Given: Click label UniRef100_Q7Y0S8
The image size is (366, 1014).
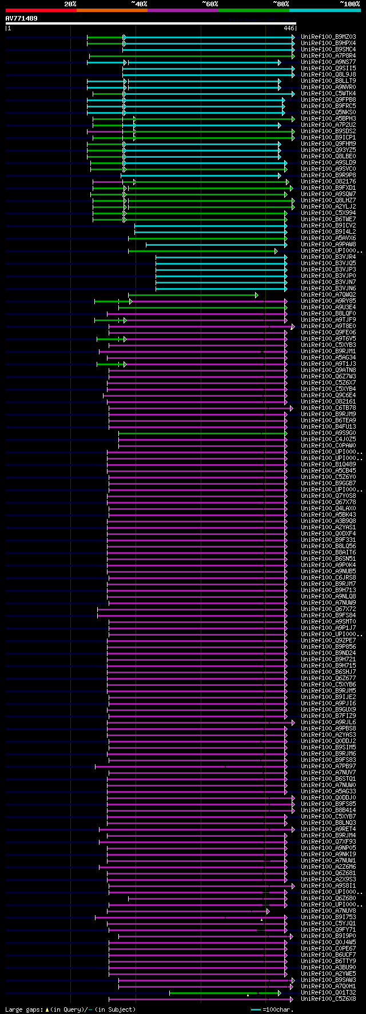Looking at the screenshot, I should [328, 496].
